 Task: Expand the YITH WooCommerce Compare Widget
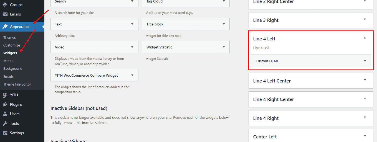click(94, 75)
